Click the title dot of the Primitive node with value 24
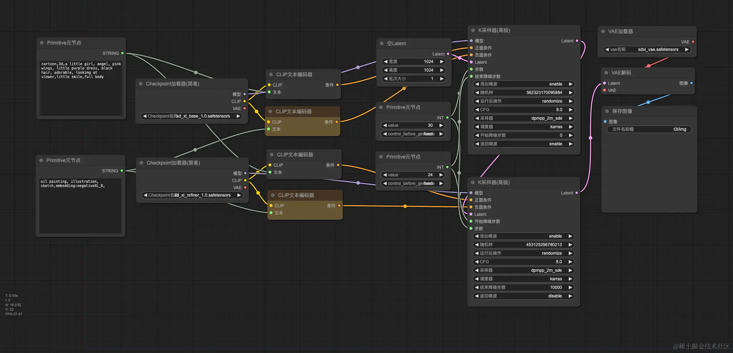Viewport: 733px width, 353px height. [381, 157]
